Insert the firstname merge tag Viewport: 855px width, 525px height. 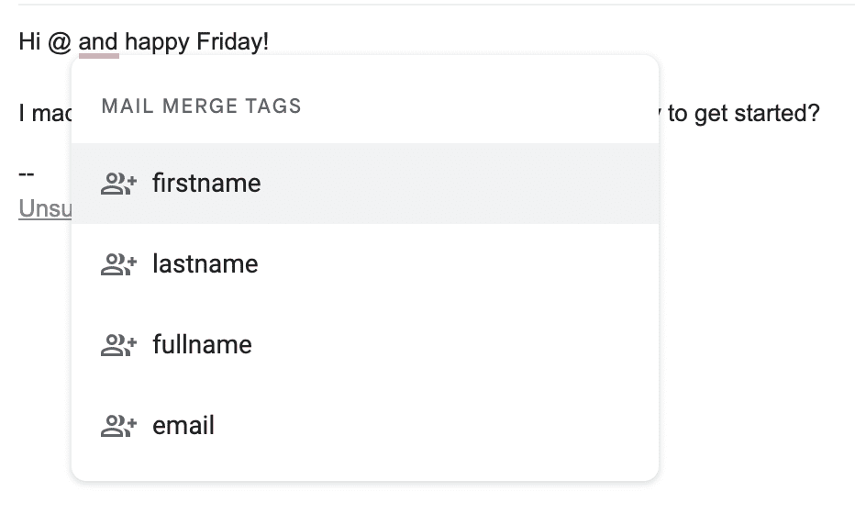click(365, 184)
